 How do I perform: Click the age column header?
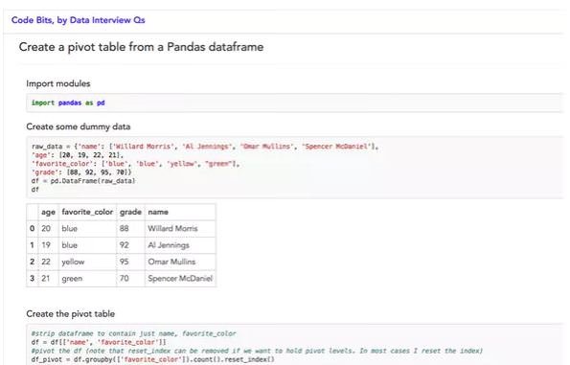(x=48, y=212)
